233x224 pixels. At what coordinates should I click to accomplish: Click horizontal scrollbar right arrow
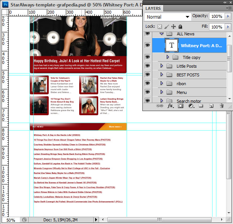coord(222,219)
